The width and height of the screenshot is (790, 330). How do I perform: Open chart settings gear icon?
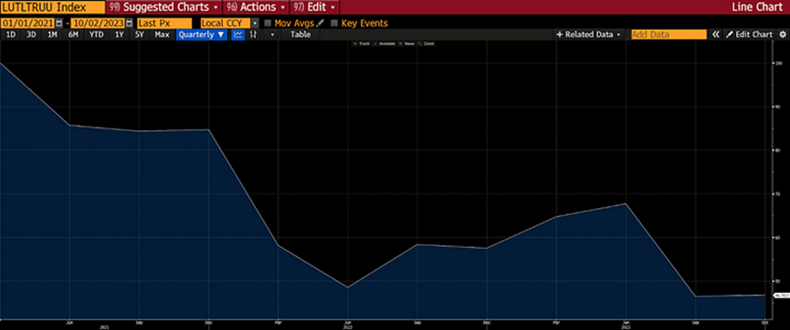coord(783,35)
